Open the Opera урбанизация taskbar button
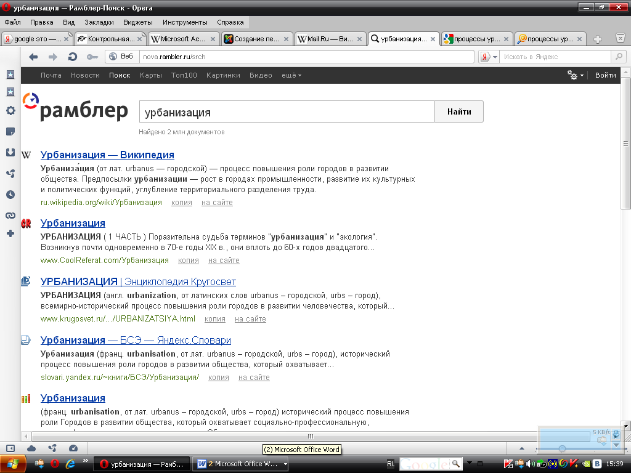Screen dimensions: 631x473 pos(142,464)
